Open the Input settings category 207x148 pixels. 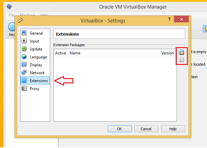tap(35, 41)
